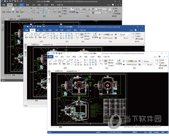Click the color wheel in the dark back window
The width and height of the screenshot is (169, 136).
pos(93,9)
